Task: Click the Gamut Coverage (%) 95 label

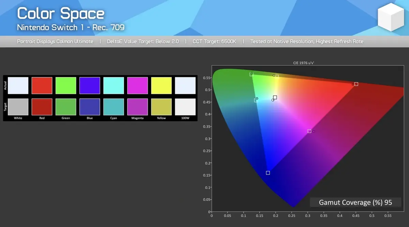Action: point(355,202)
